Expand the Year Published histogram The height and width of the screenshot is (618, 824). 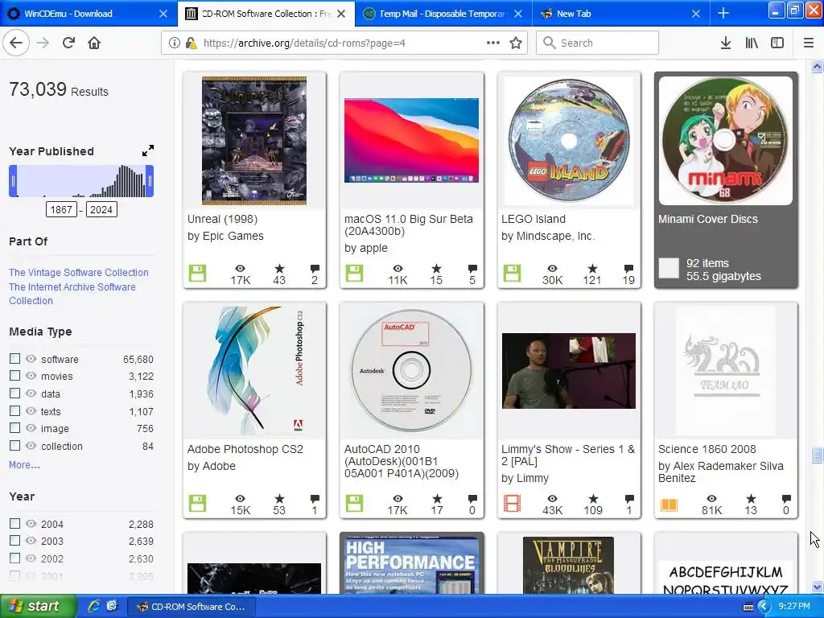point(148,150)
